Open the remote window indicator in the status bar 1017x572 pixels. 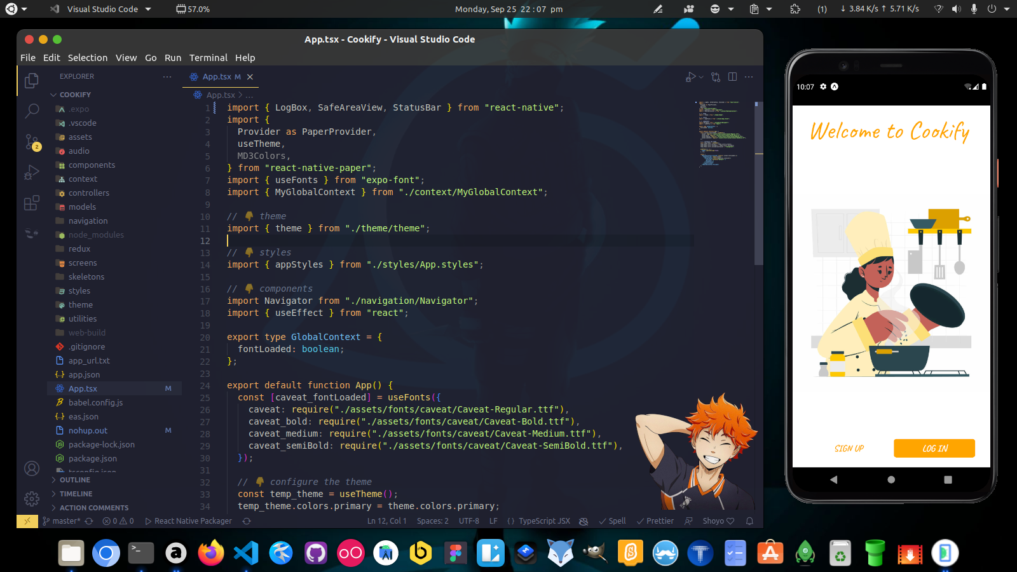(27, 521)
